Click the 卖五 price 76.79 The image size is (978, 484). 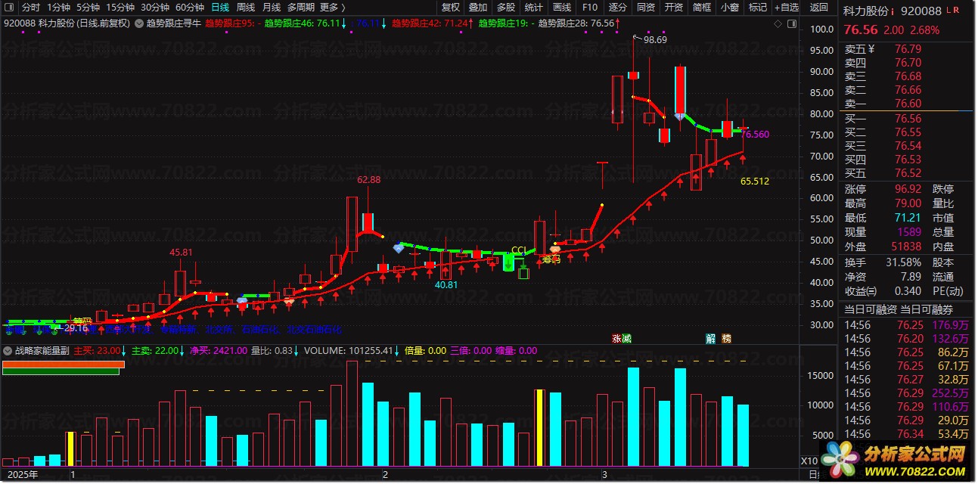tap(908, 49)
